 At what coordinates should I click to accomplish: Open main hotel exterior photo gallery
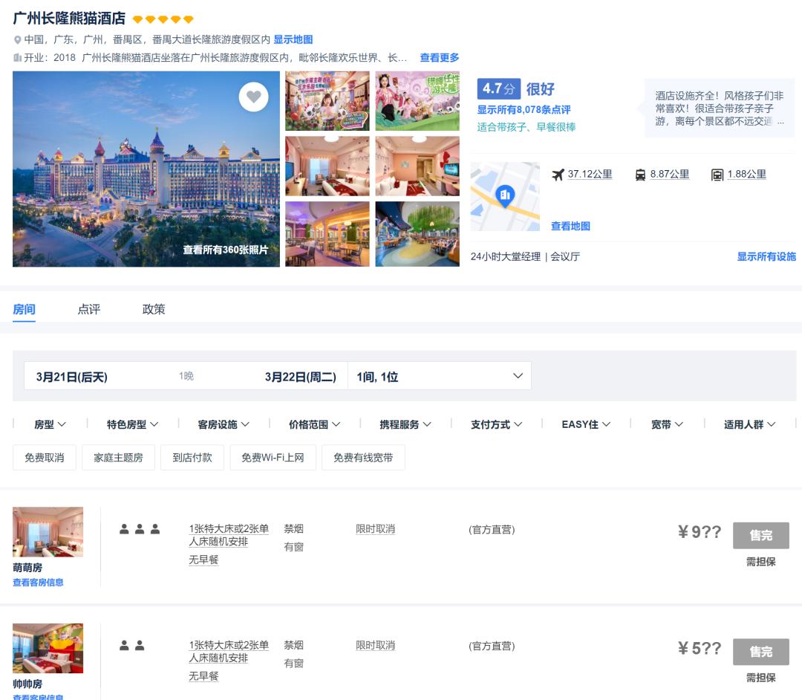tap(146, 169)
